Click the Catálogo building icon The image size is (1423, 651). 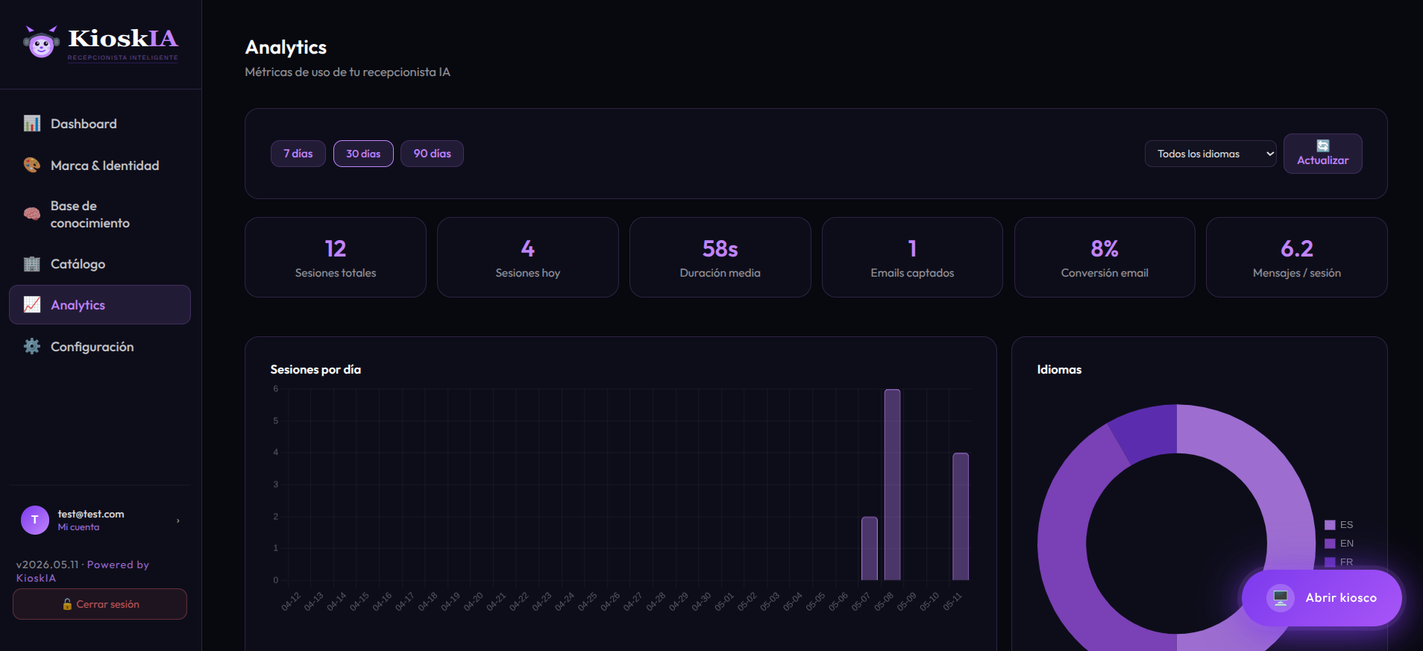click(32, 264)
